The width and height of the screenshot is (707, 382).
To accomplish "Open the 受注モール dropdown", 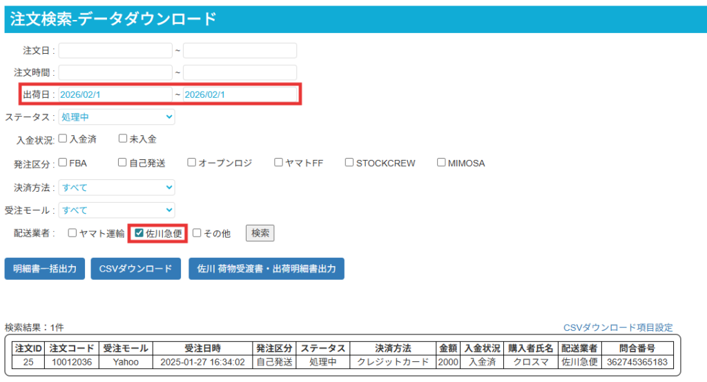I will click(117, 210).
